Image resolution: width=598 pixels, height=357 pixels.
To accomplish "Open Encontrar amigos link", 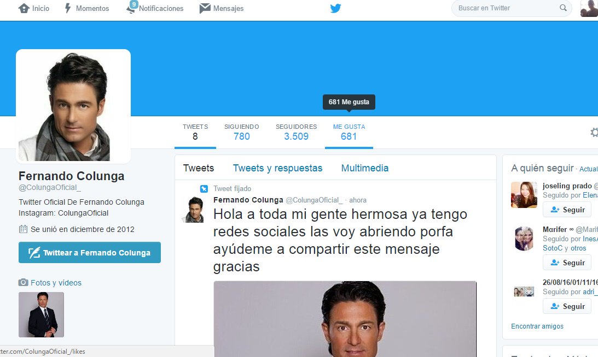I will coord(537,326).
